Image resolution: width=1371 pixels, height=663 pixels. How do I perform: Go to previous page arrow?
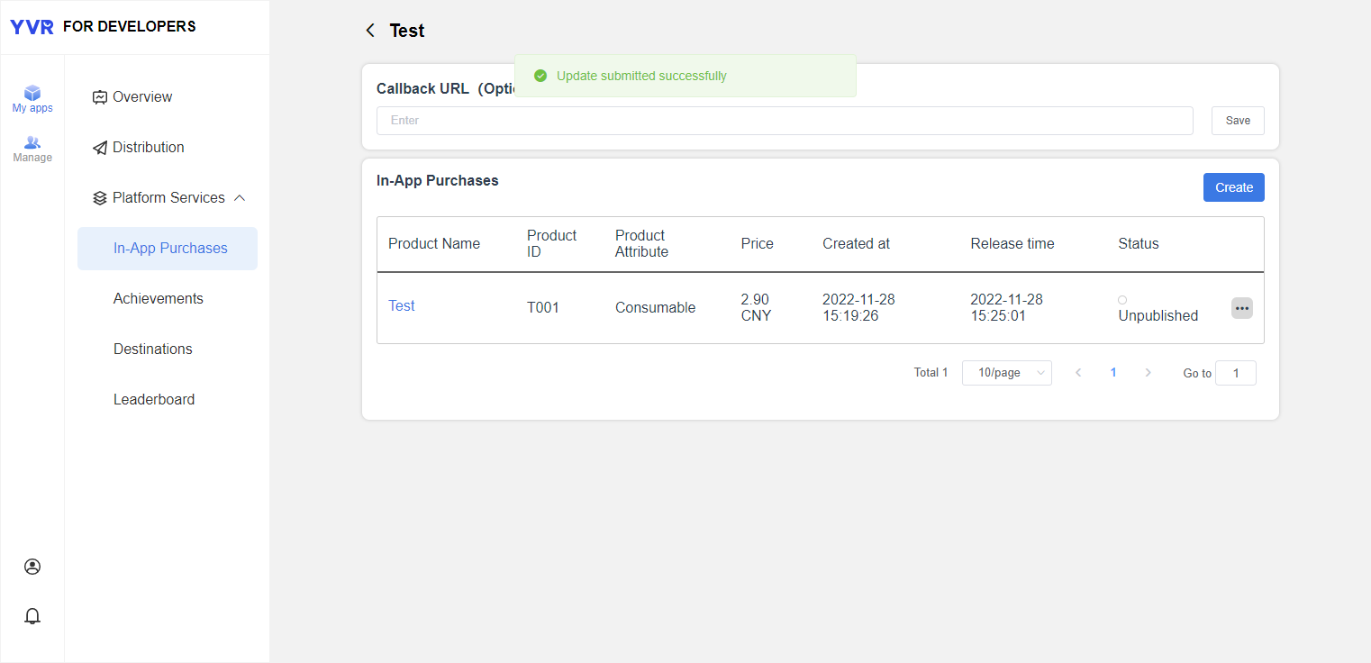pos(1078,373)
